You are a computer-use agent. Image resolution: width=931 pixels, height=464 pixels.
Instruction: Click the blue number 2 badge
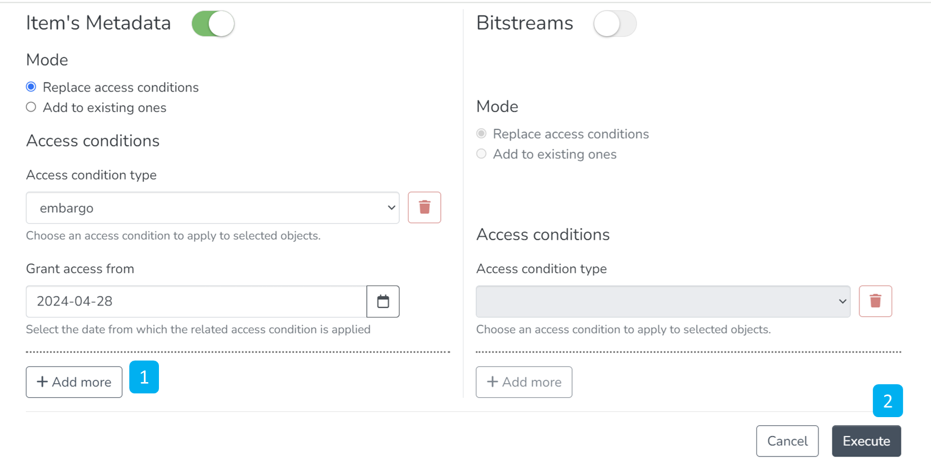[887, 401]
